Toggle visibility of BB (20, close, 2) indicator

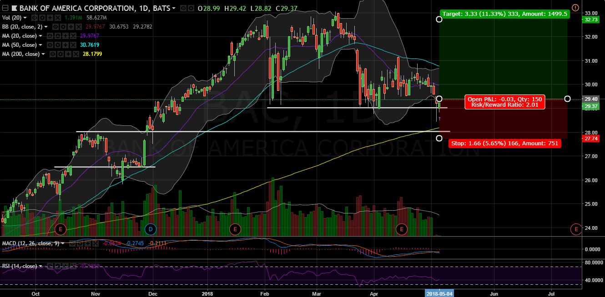(x=56, y=27)
